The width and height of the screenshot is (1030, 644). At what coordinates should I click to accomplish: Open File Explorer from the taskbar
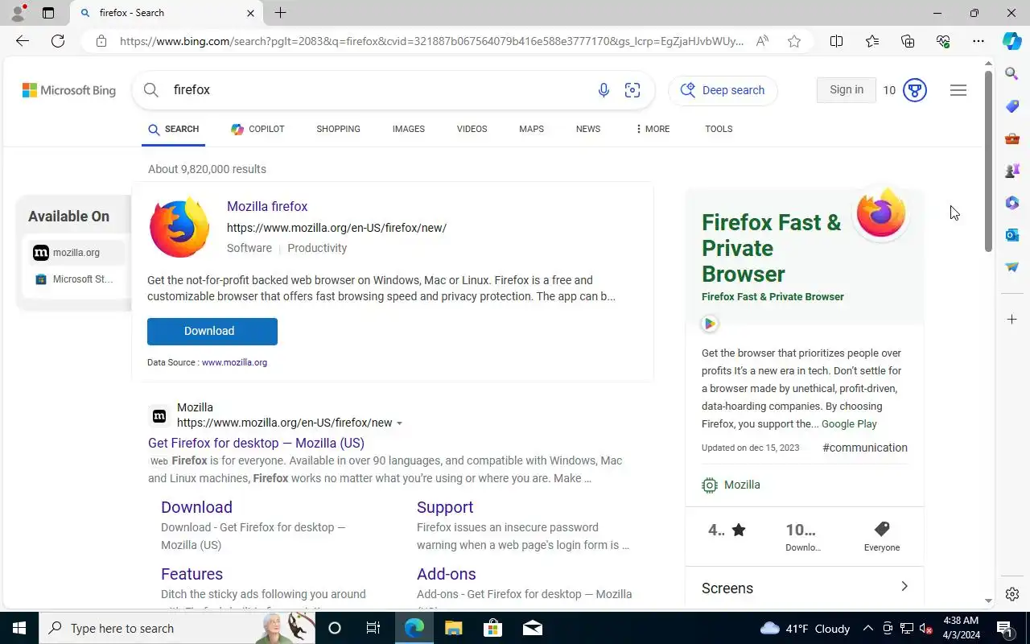coord(454,628)
